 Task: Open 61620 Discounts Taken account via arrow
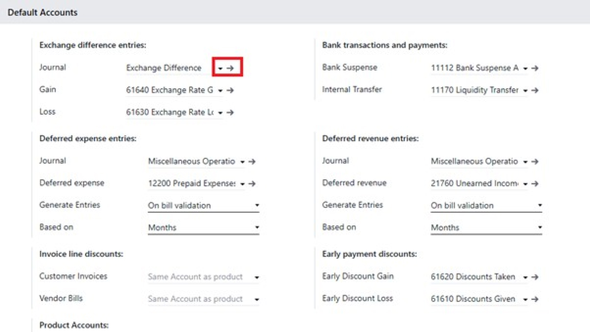(535, 277)
